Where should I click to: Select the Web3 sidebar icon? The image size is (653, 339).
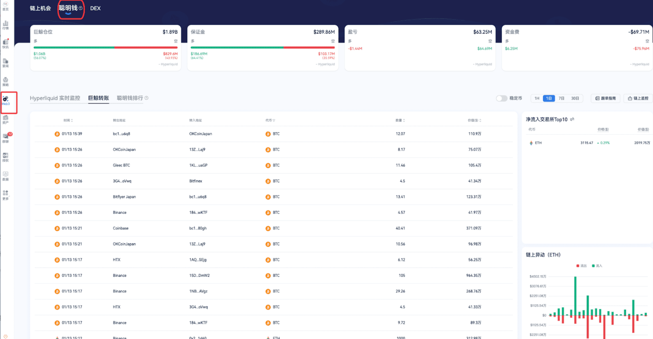click(x=6, y=100)
